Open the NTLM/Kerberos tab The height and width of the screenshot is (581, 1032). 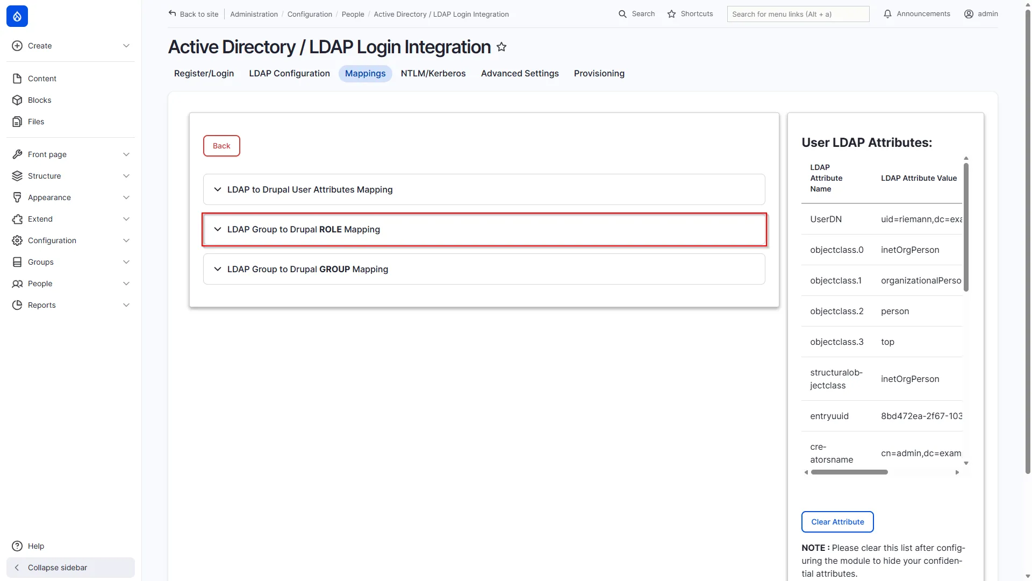tap(433, 74)
